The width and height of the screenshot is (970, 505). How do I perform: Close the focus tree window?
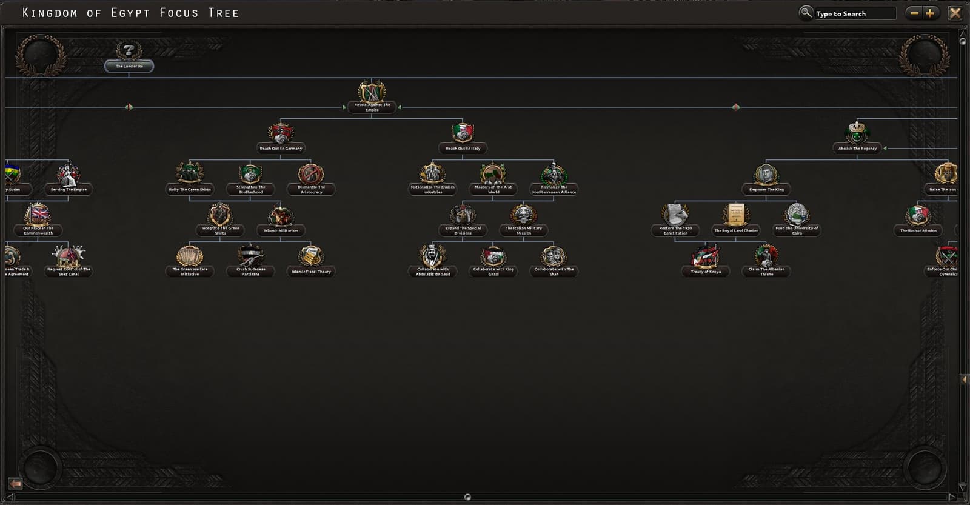955,13
